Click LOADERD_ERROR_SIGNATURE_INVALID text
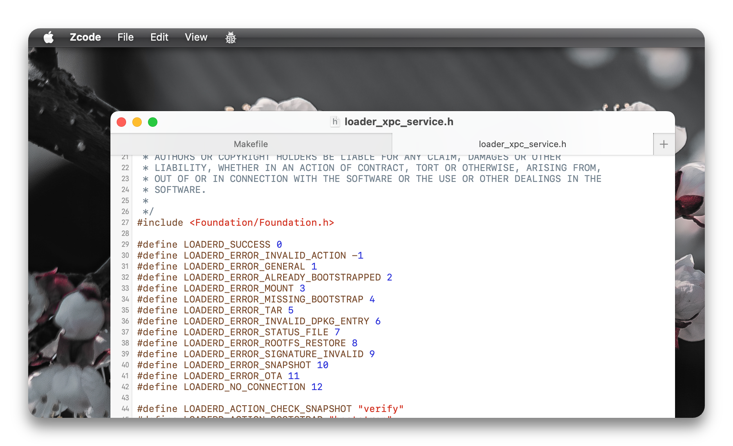This screenshot has width=733, height=446. [x=274, y=354]
